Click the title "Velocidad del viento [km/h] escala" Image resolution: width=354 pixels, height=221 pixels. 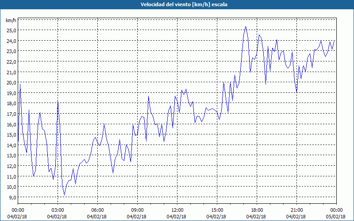tap(184, 4)
